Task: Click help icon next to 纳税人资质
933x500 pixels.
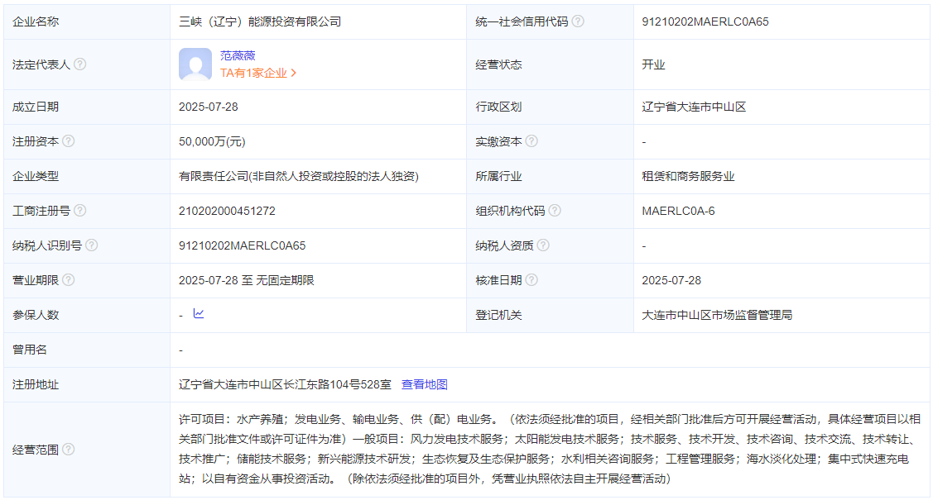Action: point(543,245)
